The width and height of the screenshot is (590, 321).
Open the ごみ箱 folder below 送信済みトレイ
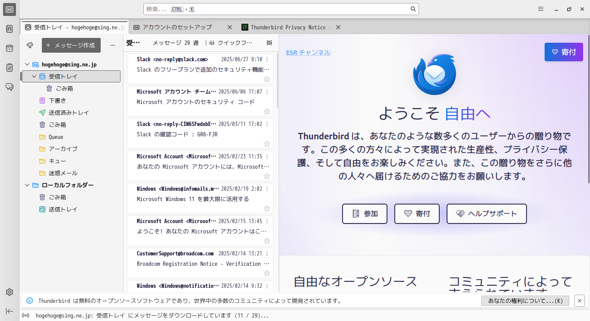coord(71,125)
